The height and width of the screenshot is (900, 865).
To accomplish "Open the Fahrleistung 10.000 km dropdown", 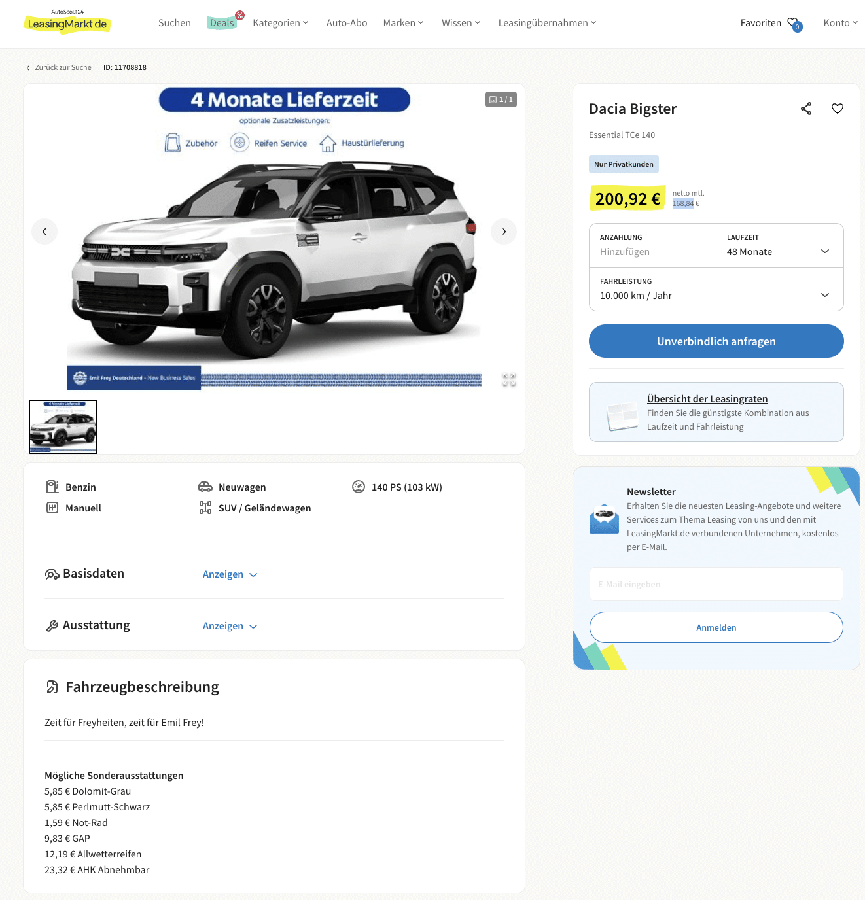I will pyautogui.click(x=716, y=289).
